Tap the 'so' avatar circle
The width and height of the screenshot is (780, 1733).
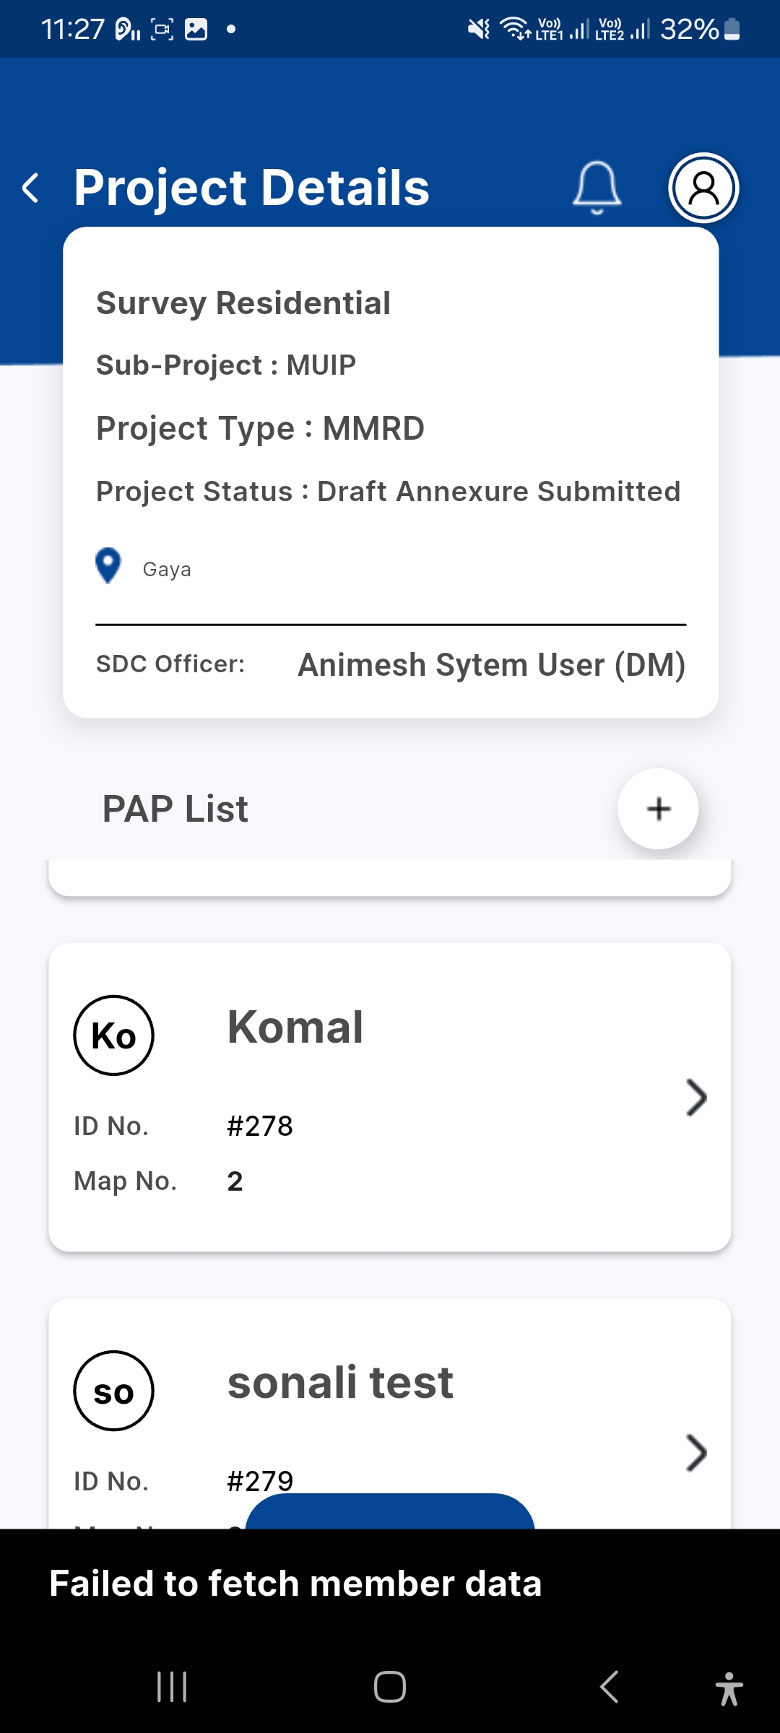pos(114,1391)
